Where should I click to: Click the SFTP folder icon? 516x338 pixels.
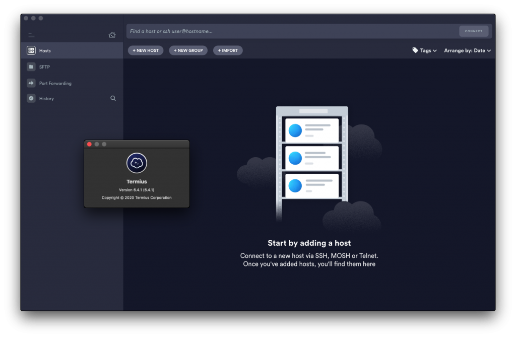click(x=31, y=67)
